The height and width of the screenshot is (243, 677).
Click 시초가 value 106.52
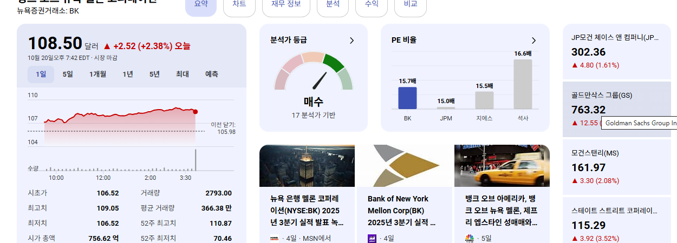tap(108, 193)
